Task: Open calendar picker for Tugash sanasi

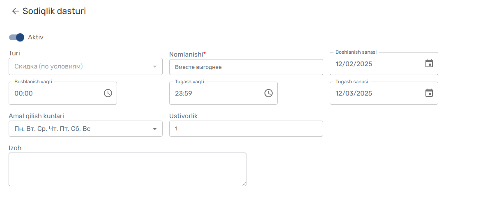Action: pyautogui.click(x=429, y=93)
